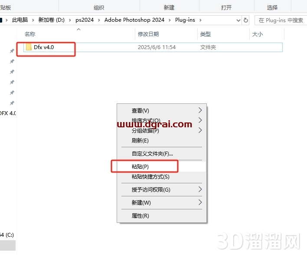Open 分组依据(P) submenu
The image size is (307, 255).
pyautogui.click(x=162, y=130)
